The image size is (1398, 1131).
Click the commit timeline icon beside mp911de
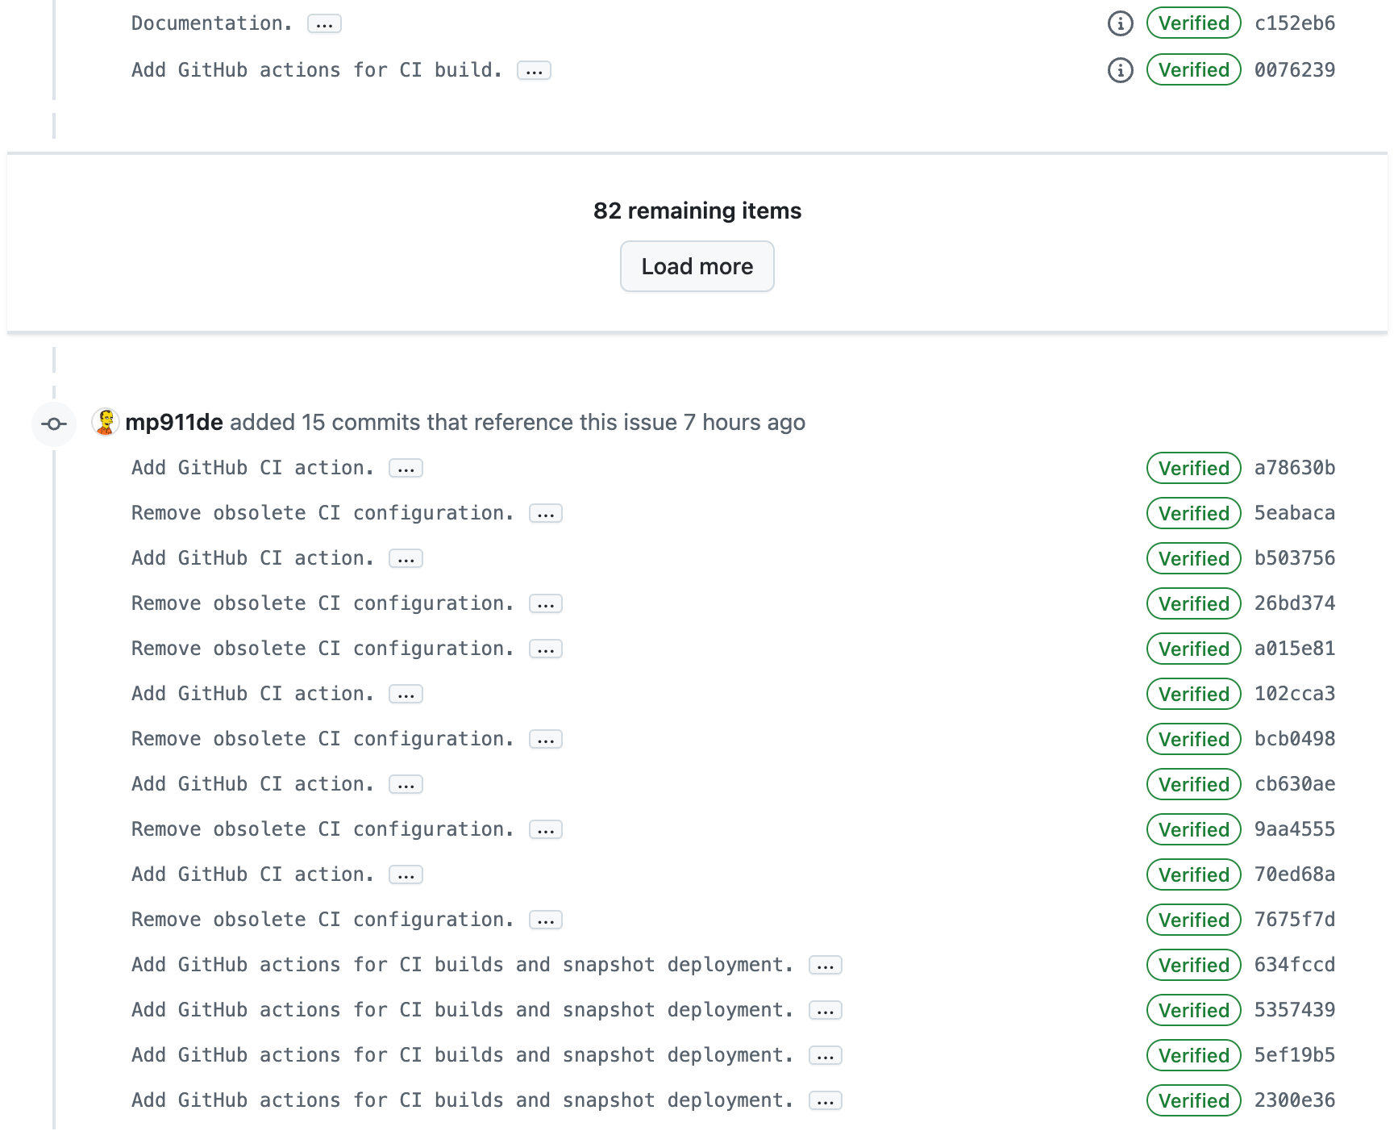[x=54, y=424]
